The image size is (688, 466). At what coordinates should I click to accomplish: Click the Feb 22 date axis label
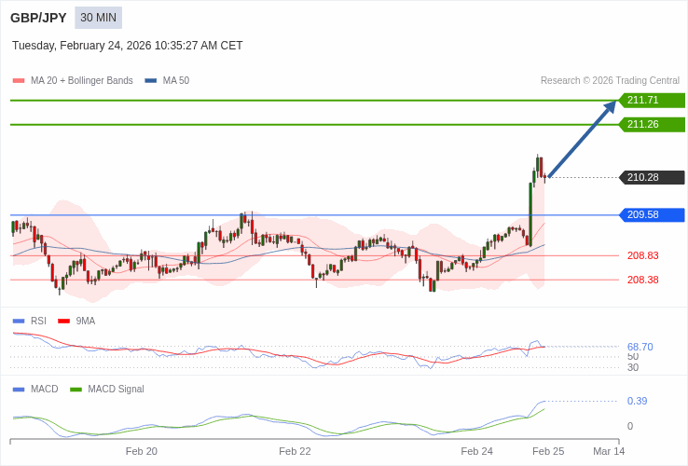(295, 451)
